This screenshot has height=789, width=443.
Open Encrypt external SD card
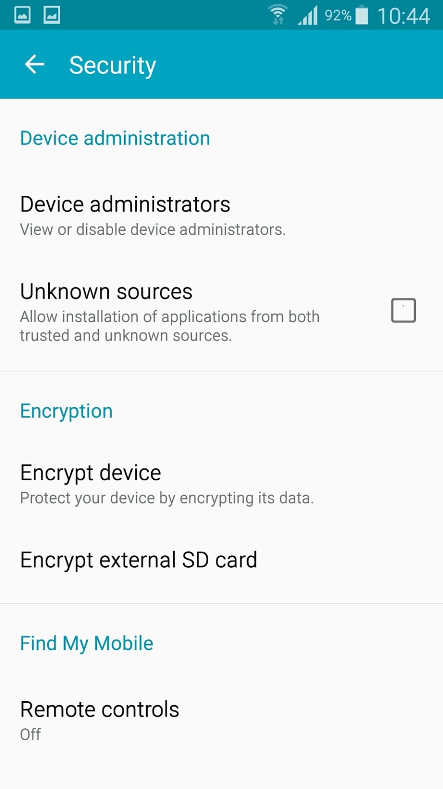point(138,560)
